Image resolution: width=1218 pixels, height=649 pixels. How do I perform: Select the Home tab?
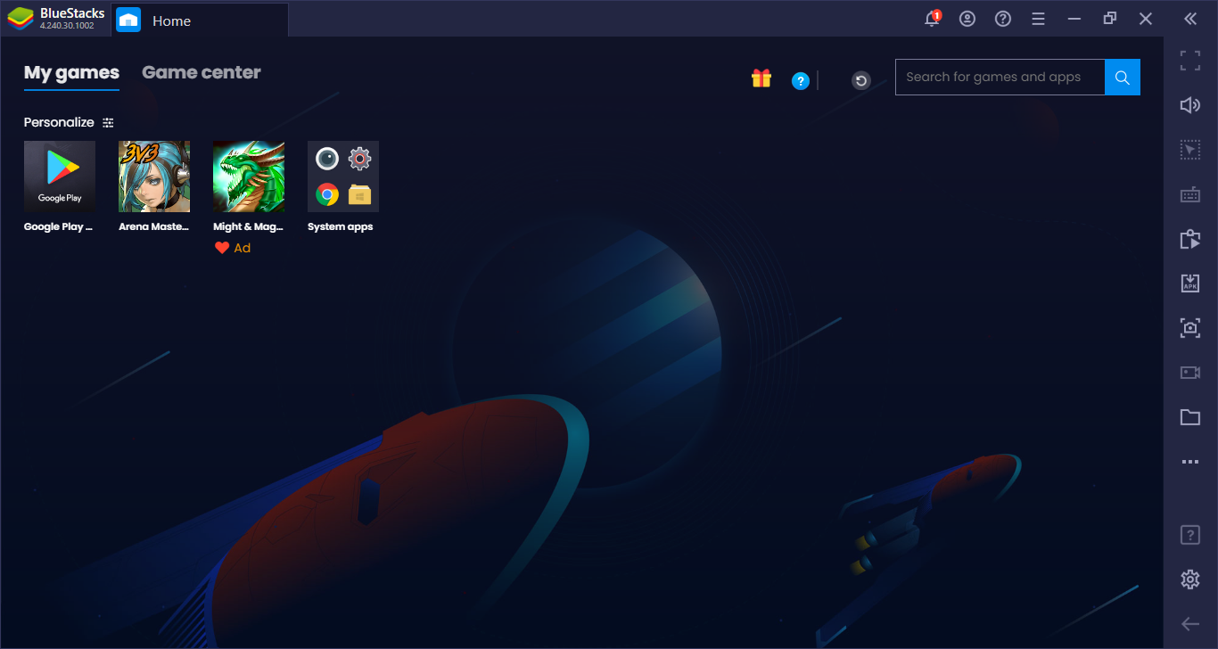(200, 20)
